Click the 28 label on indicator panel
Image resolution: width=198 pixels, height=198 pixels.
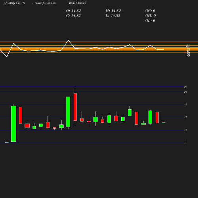click(188, 46)
